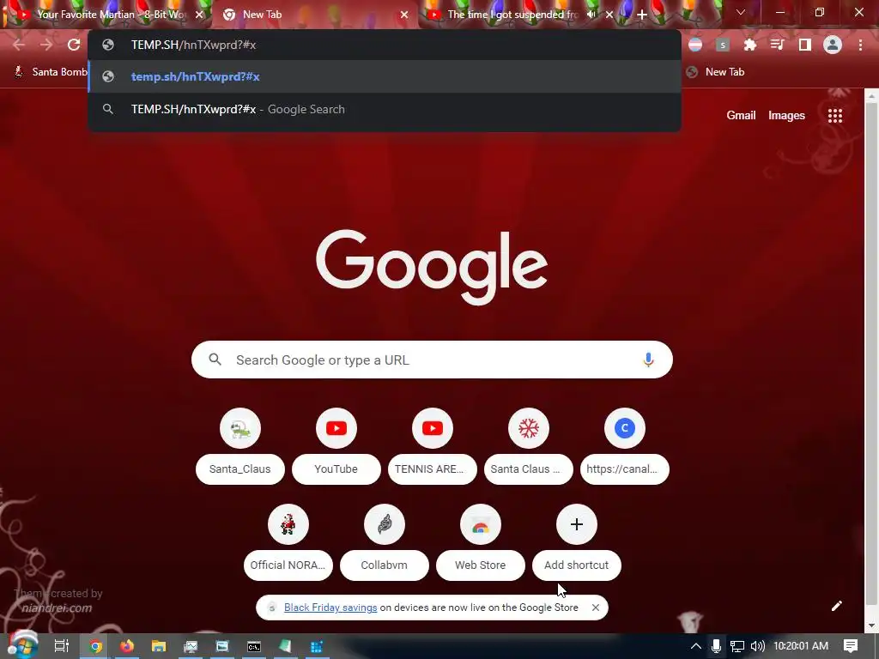Open the first YouTube shortcut tile
This screenshot has height=659, width=879.
coord(336,446)
